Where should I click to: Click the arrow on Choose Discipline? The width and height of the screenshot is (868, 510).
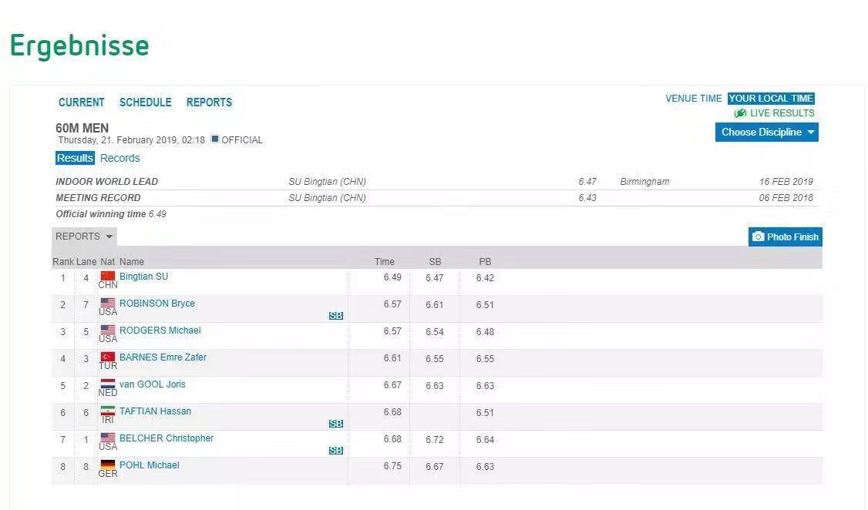tap(810, 133)
